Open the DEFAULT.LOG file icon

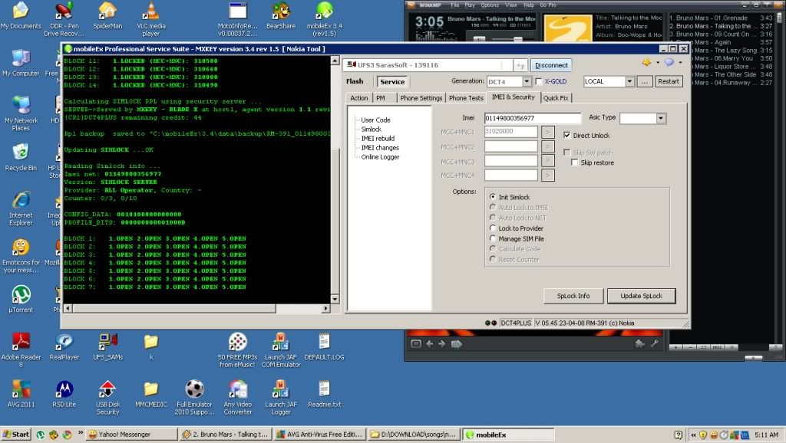pos(325,346)
